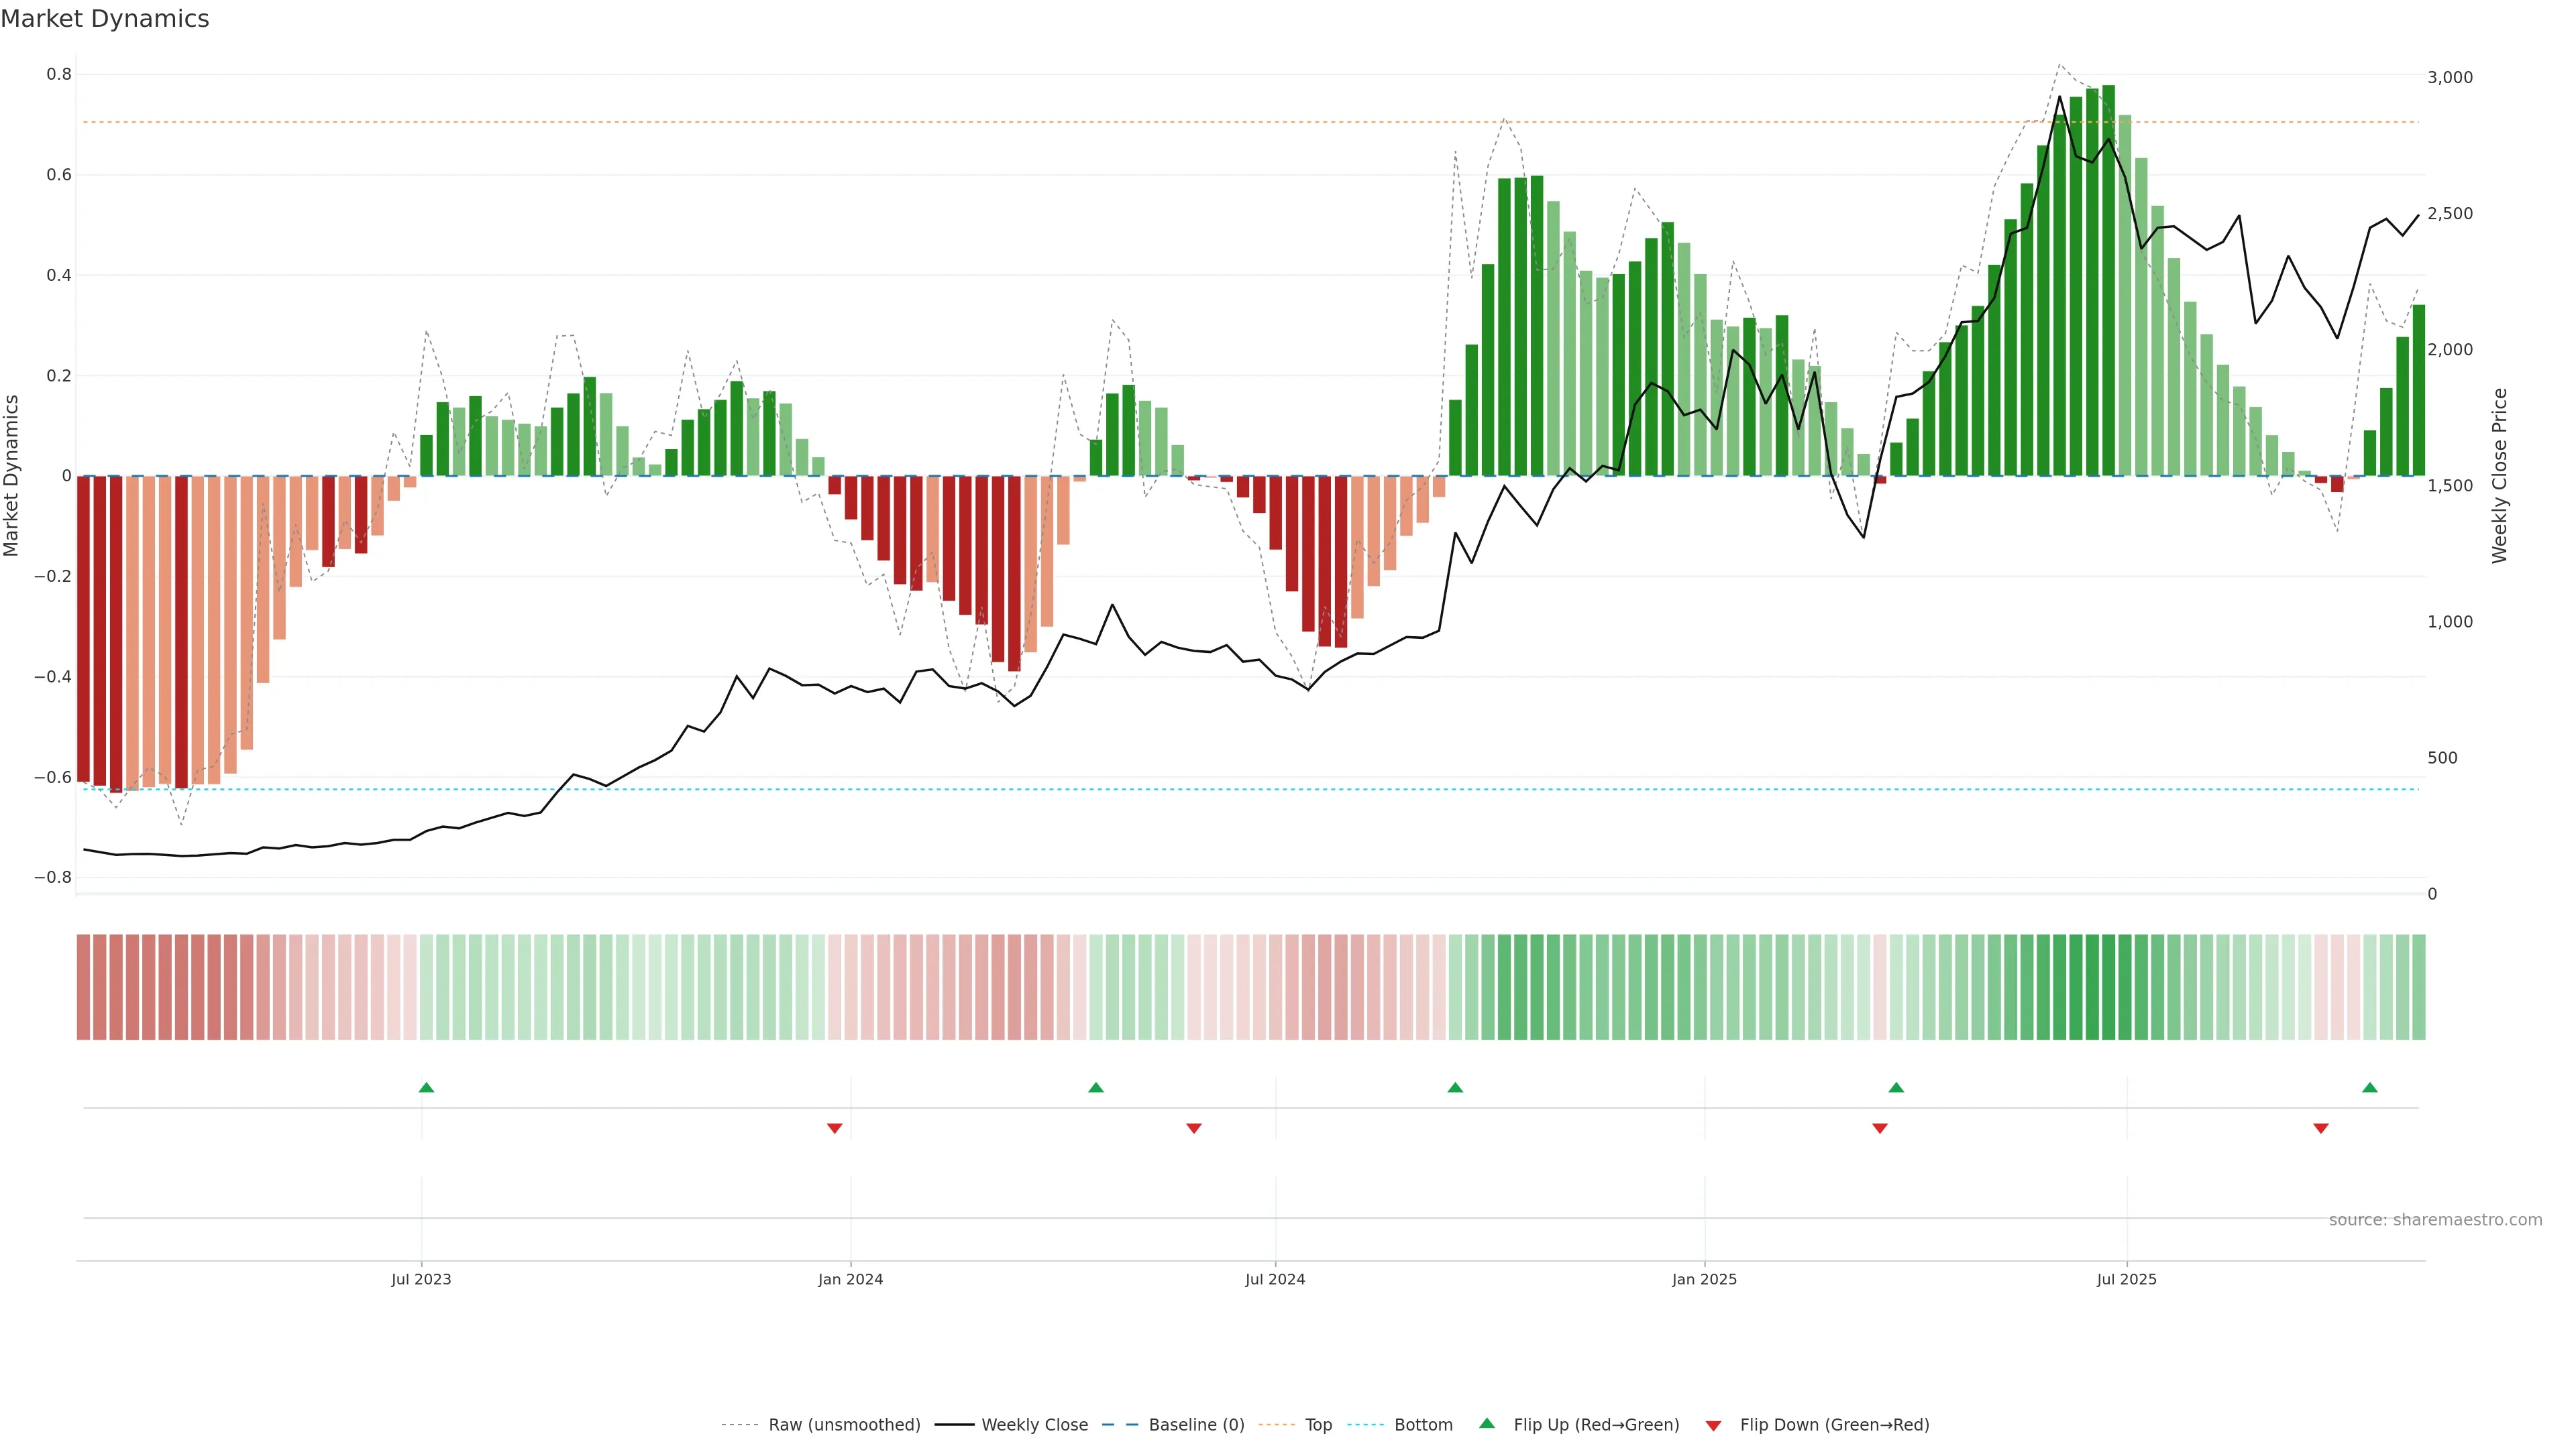Click the Weekly Close Price axis title

click(x=2499, y=476)
